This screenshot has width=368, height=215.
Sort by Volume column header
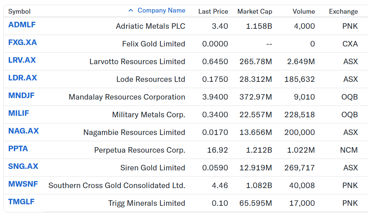tap(304, 11)
